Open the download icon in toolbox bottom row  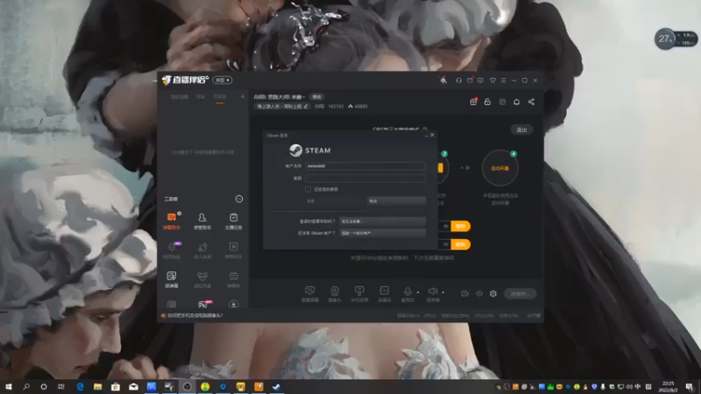tap(233, 304)
